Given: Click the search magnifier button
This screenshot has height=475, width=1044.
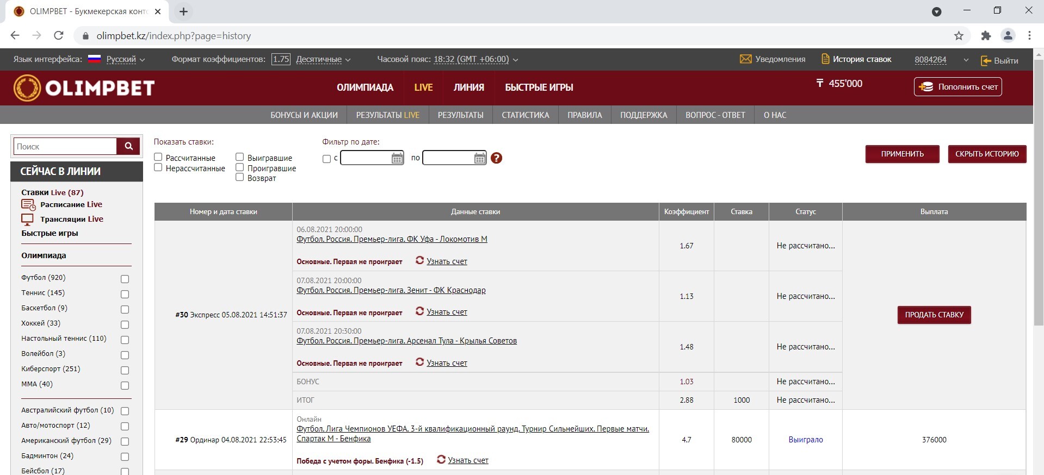Looking at the screenshot, I should (128, 146).
